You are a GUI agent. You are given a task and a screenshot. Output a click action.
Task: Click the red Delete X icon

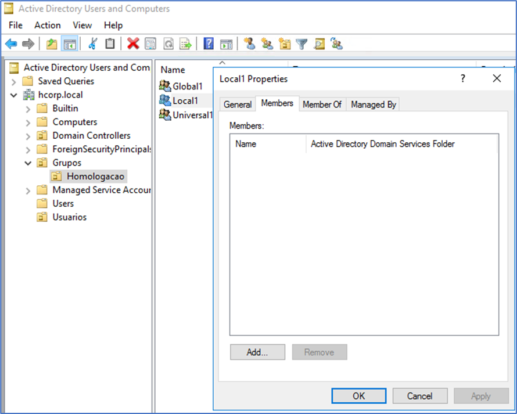pyautogui.click(x=133, y=44)
